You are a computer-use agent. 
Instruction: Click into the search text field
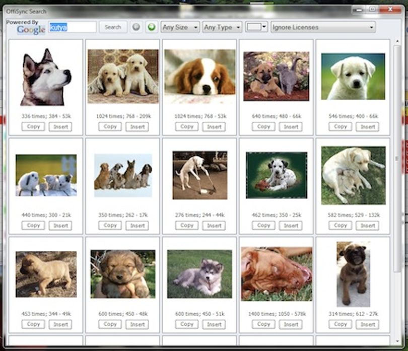73,27
